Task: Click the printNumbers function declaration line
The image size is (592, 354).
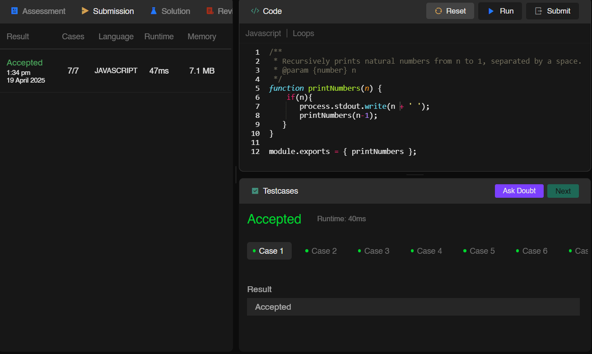Action: pos(326,88)
